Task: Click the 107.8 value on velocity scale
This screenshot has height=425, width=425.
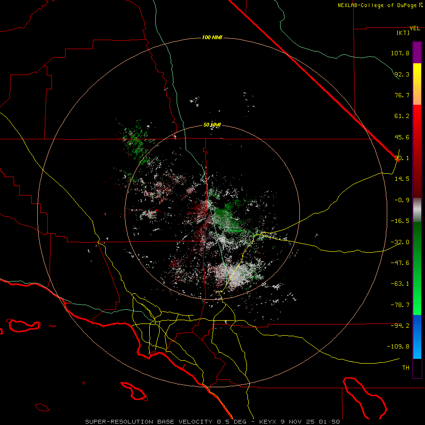Action: point(400,53)
